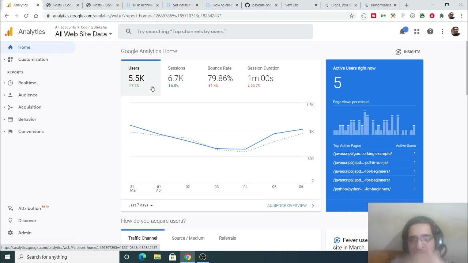This screenshot has width=468, height=263.
Task: Bookmark this page with star icon
Action: click(x=352, y=16)
